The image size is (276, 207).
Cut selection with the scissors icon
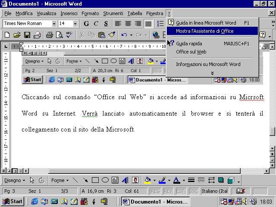(82, 34)
